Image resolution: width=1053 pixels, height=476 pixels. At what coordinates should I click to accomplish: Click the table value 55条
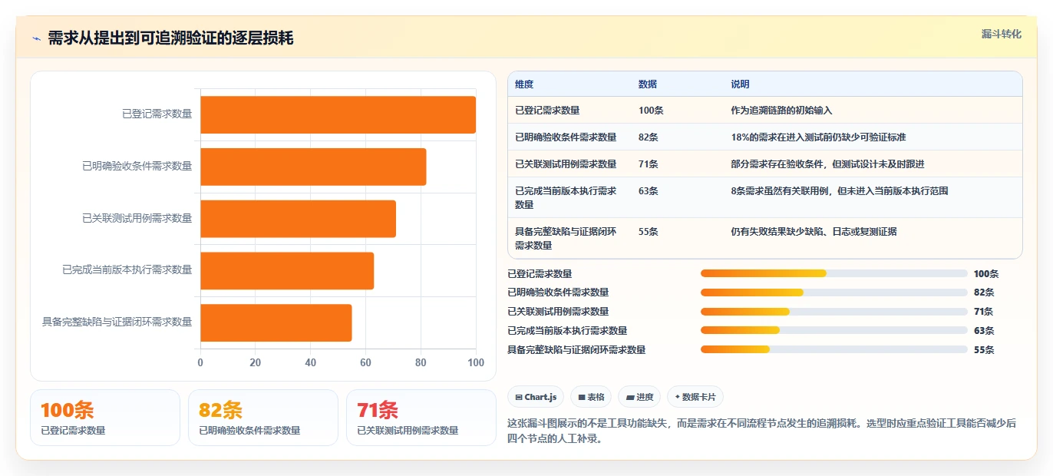(x=649, y=232)
